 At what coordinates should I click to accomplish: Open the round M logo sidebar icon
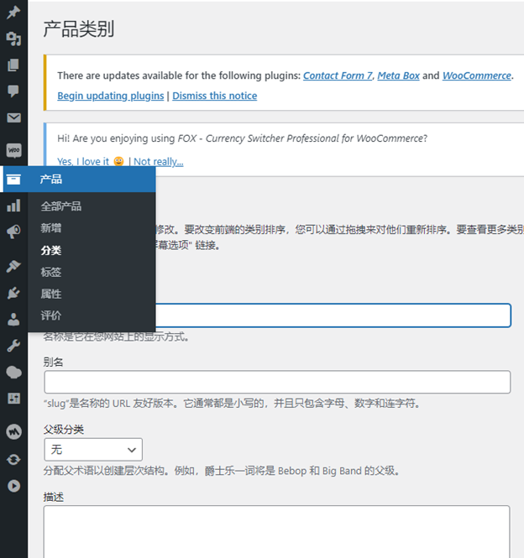click(13, 432)
